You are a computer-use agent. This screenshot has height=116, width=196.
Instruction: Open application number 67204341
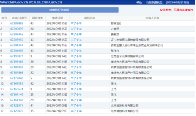coord(17,45)
